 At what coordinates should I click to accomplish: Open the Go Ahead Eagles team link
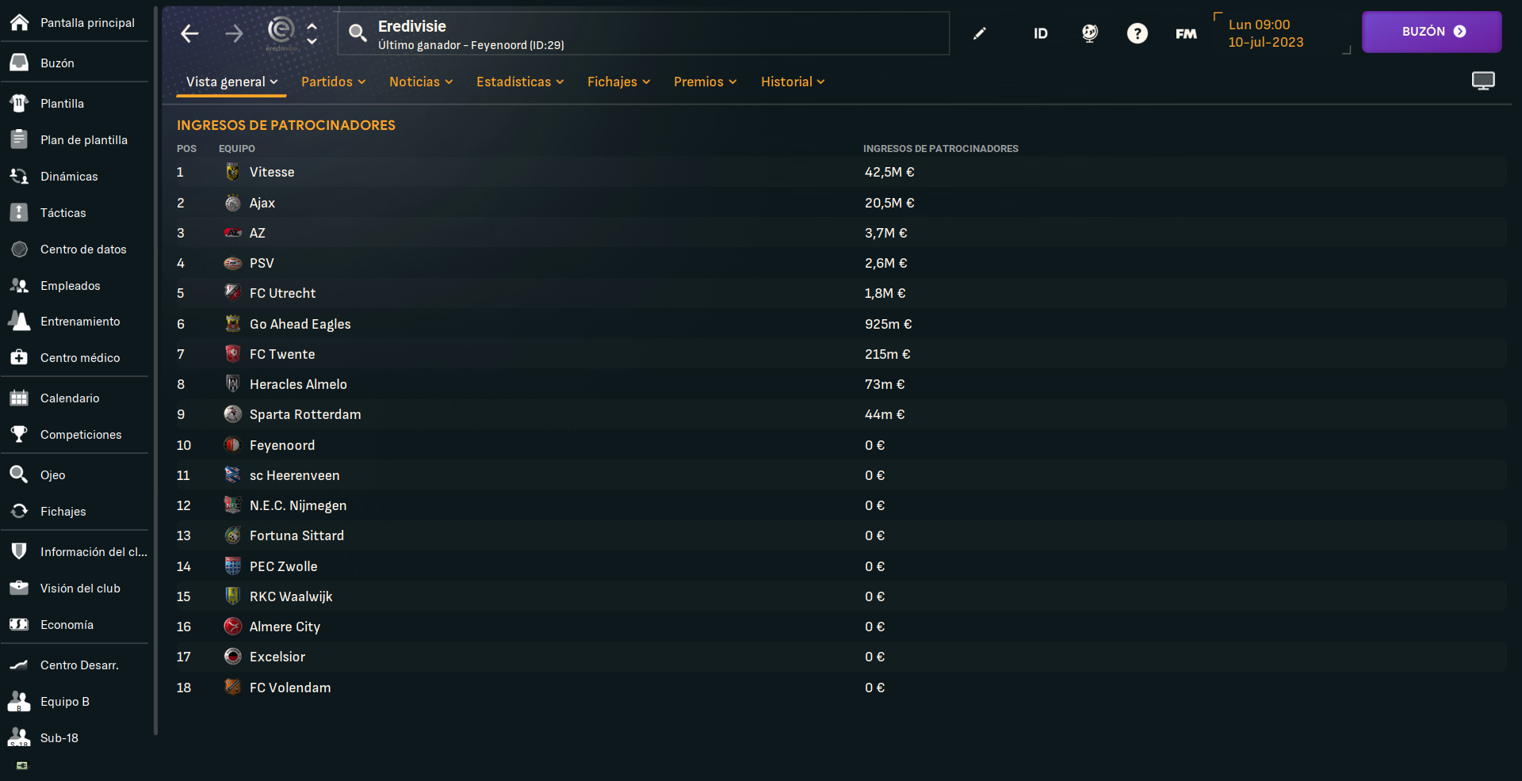(x=300, y=324)
